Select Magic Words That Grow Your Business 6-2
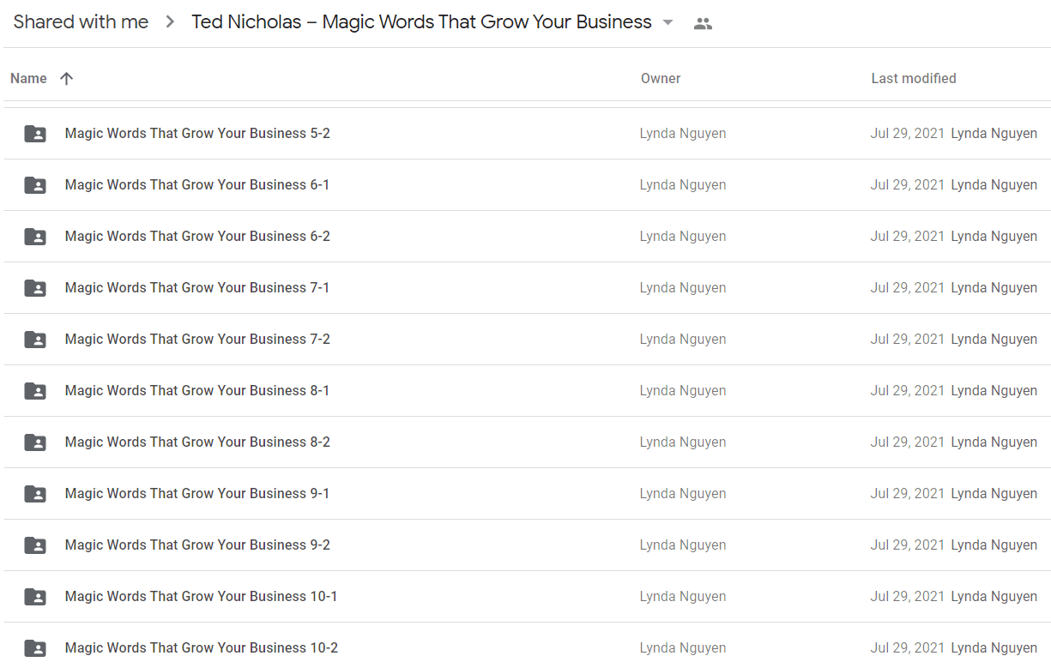 197,237
